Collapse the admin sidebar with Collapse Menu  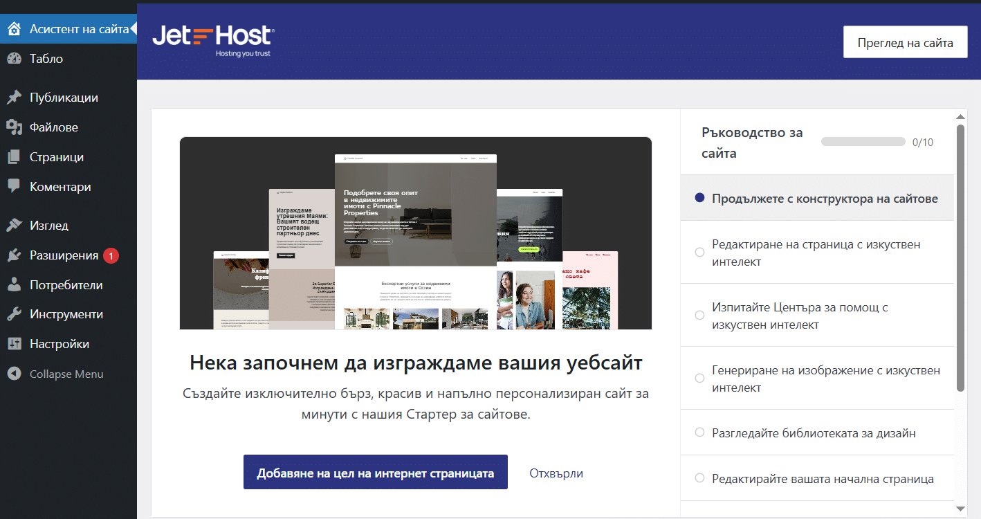pyautogui.click(x=66, y=374)
